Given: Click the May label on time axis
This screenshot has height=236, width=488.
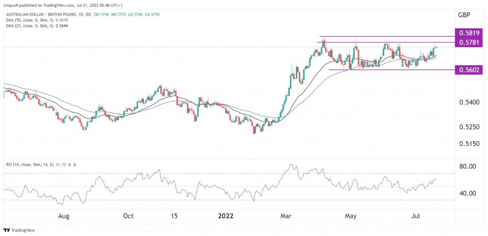Looking at the screenshot, I should (x=351, y=216).
